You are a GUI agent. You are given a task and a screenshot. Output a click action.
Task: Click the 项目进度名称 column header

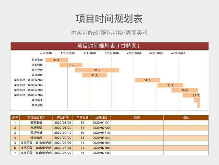[36, 118]
